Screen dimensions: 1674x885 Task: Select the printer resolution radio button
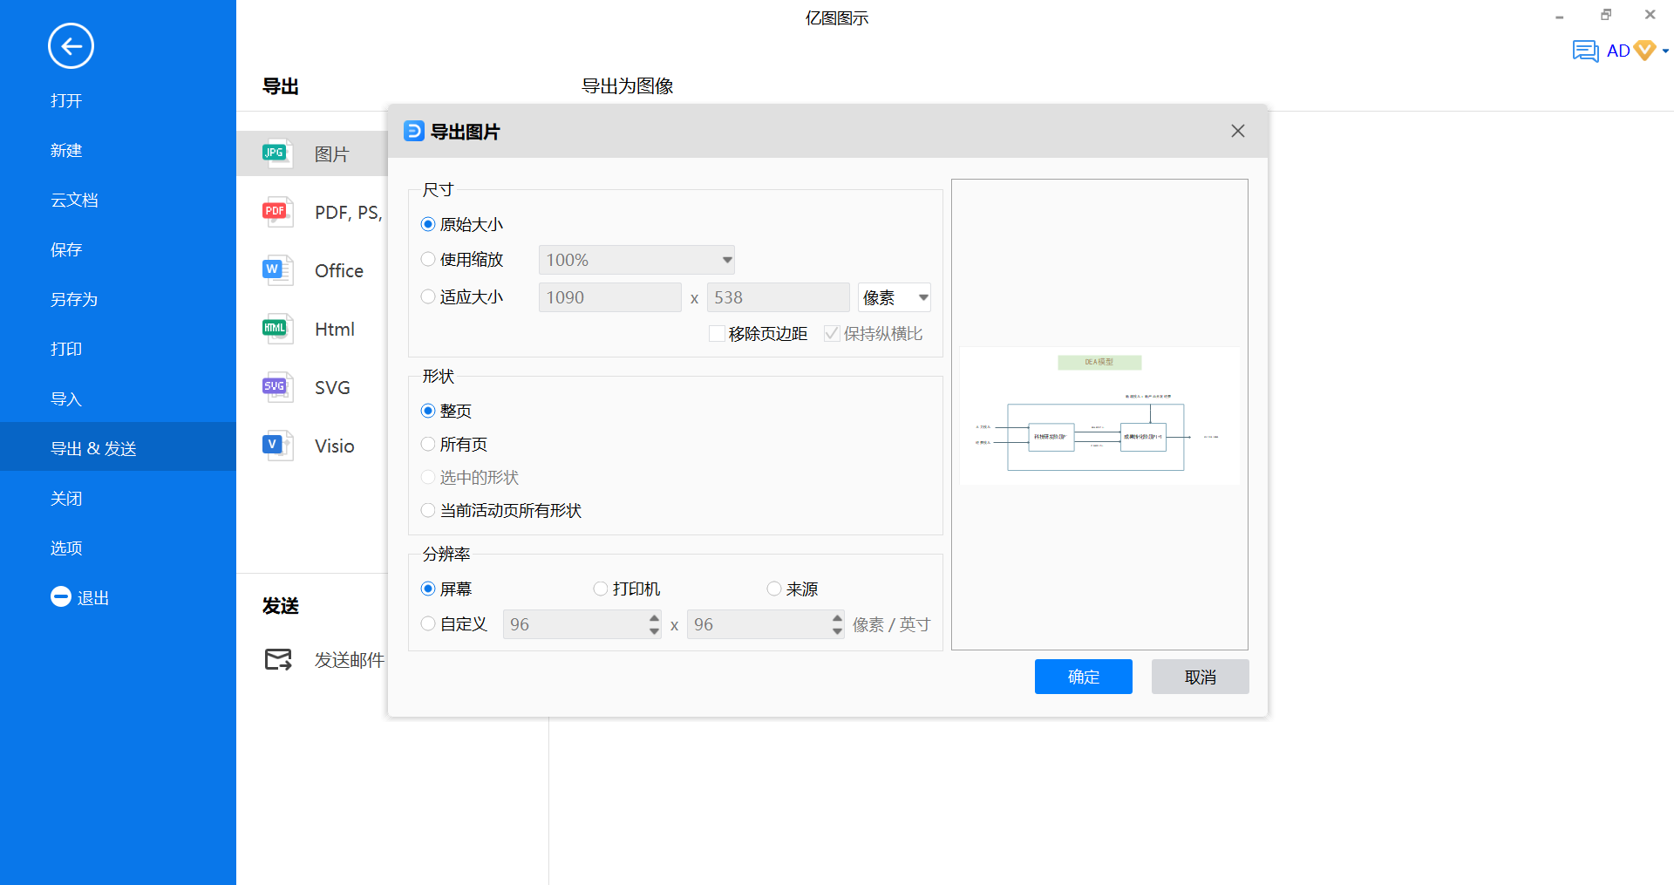pyautogui.click(x=600, y=589)
